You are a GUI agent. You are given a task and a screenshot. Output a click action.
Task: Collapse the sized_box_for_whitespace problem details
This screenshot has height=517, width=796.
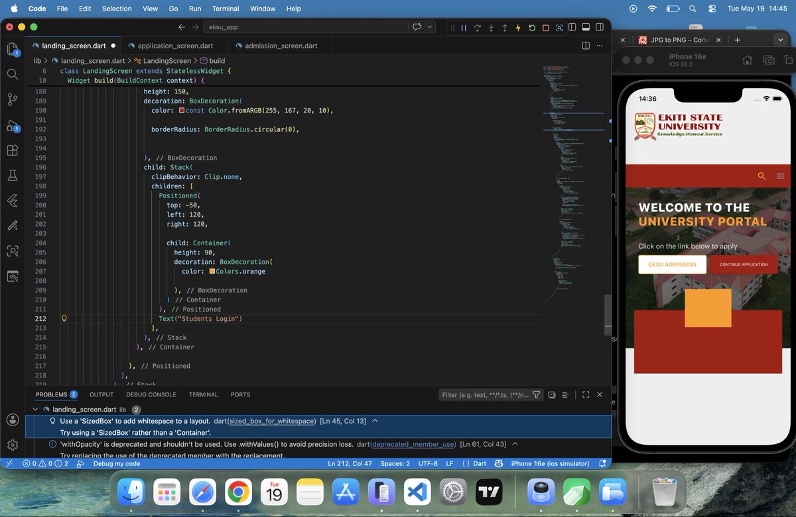pyautogui.click(x=375, y=421)
